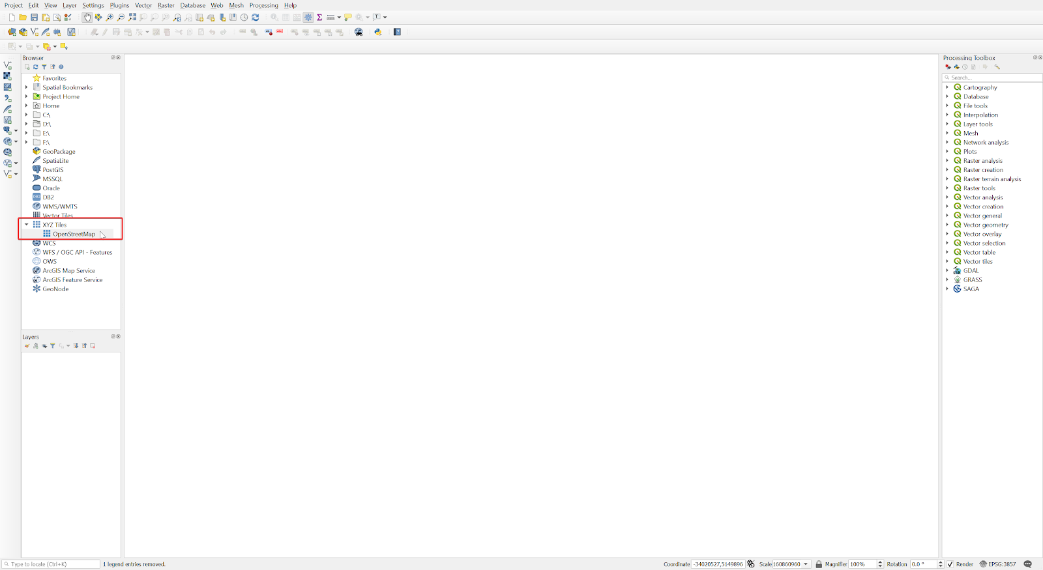Collapse the XYZ Tiles node
Viewport: 1043px width, 570px height.
[x=27, y=225]
